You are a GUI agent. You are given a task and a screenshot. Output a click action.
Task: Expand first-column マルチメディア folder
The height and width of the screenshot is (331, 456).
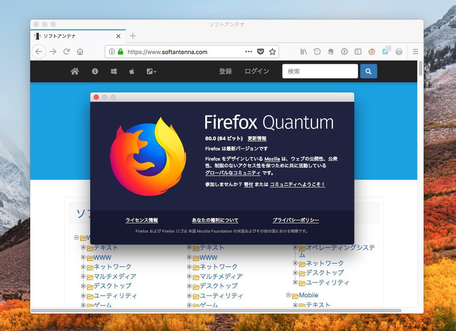pos(83,276)
